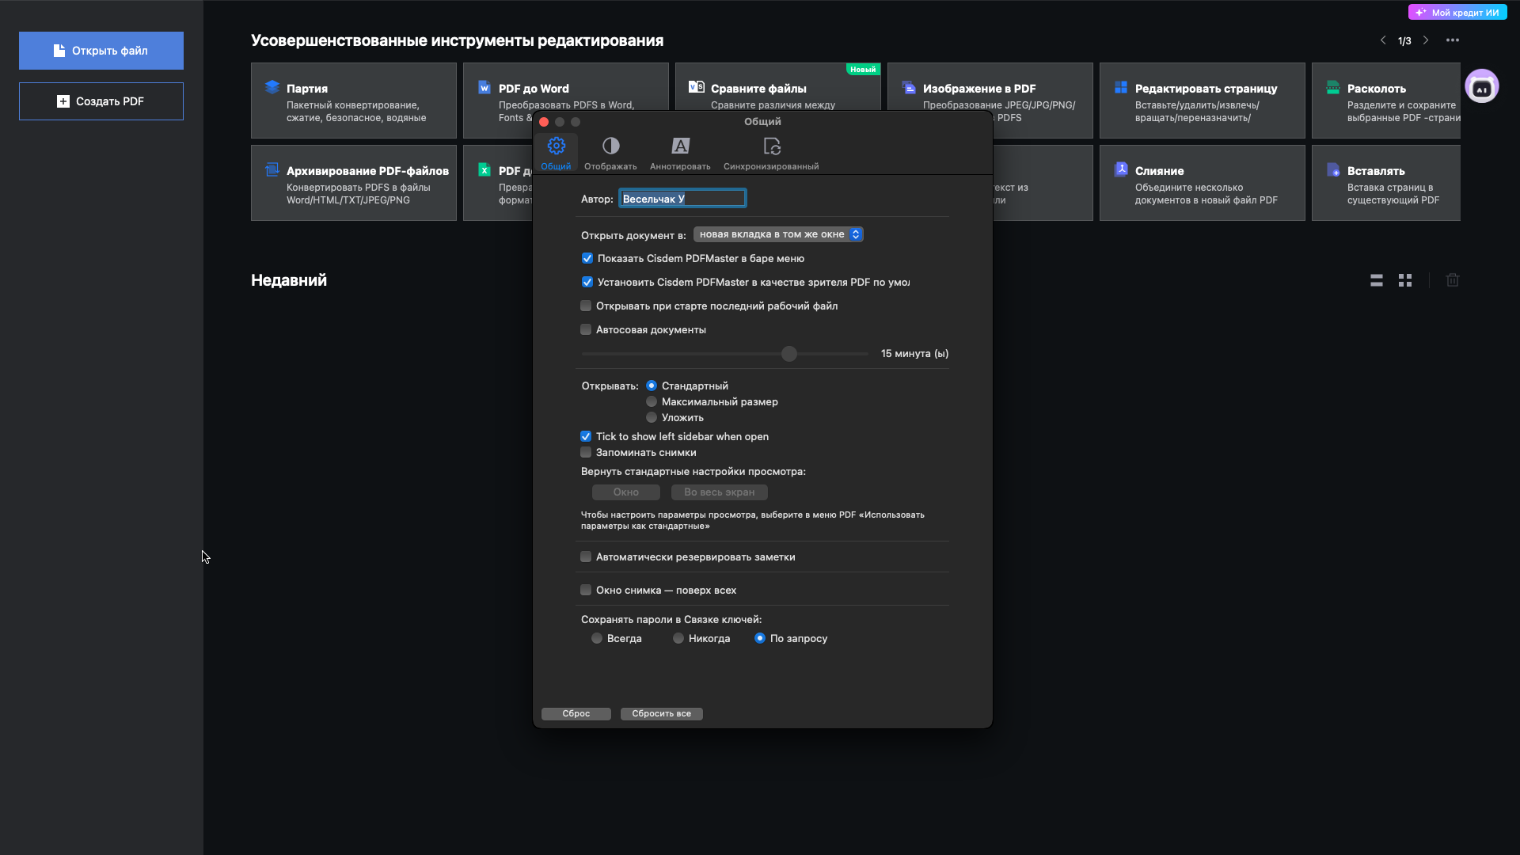Switch to the Отображать tab
Viewport: 1520px width, 855px height.
pos(610,153)
